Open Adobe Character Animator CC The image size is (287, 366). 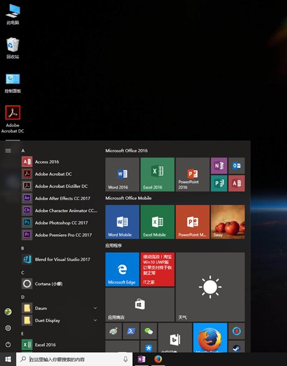[59, 210]
